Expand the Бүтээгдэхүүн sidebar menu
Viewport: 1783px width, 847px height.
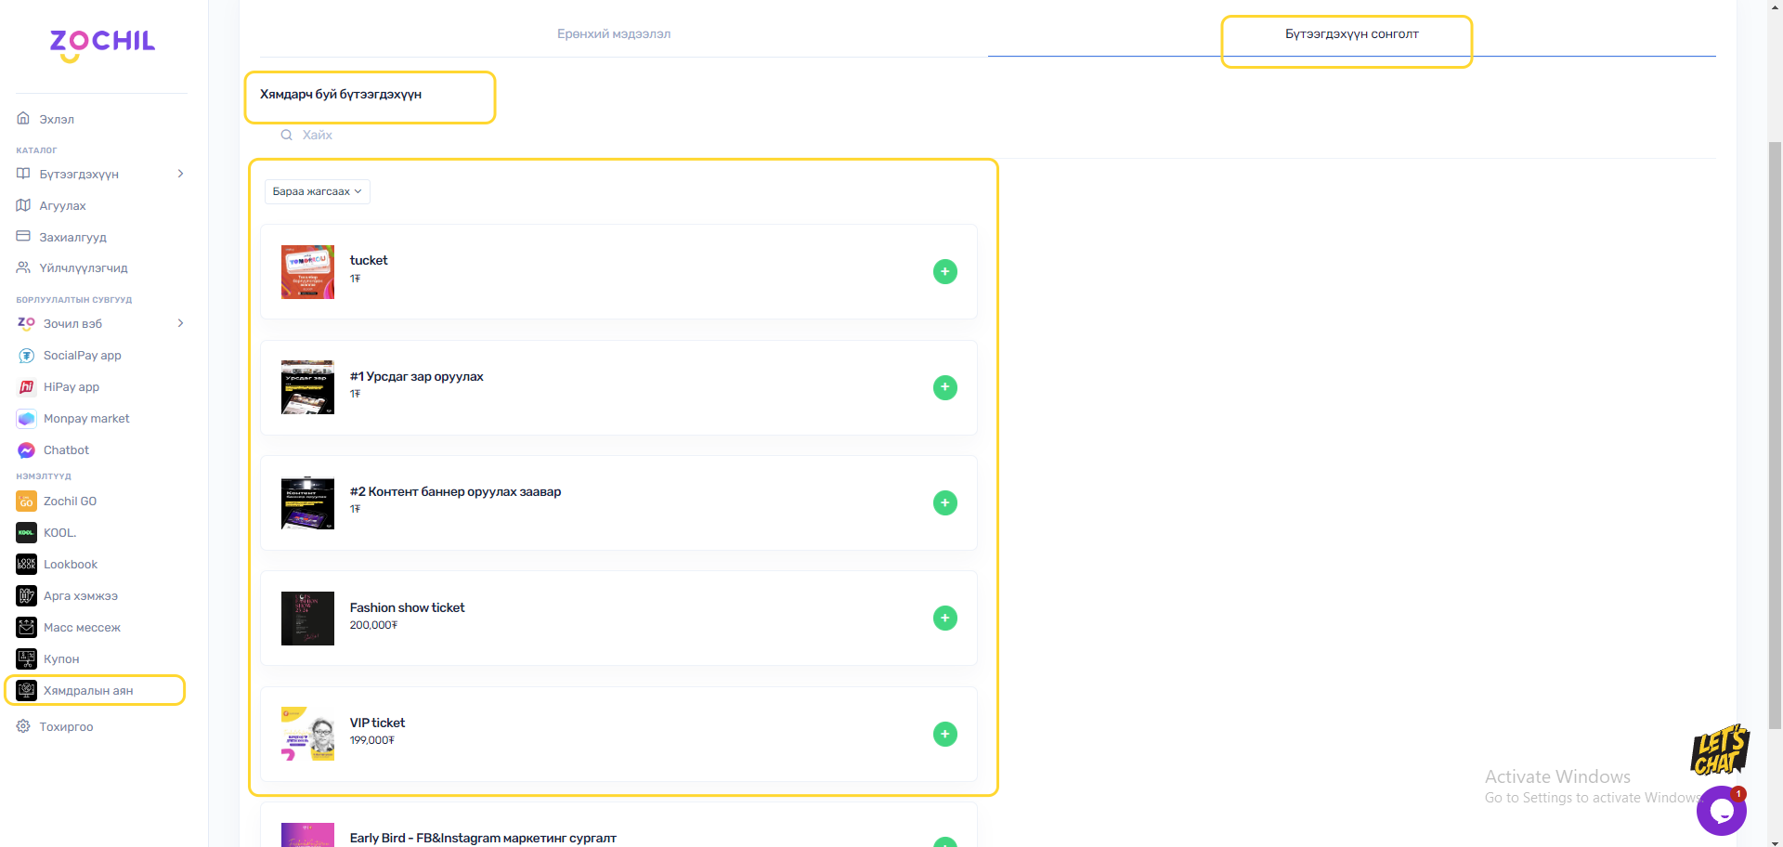click(180, 174)
